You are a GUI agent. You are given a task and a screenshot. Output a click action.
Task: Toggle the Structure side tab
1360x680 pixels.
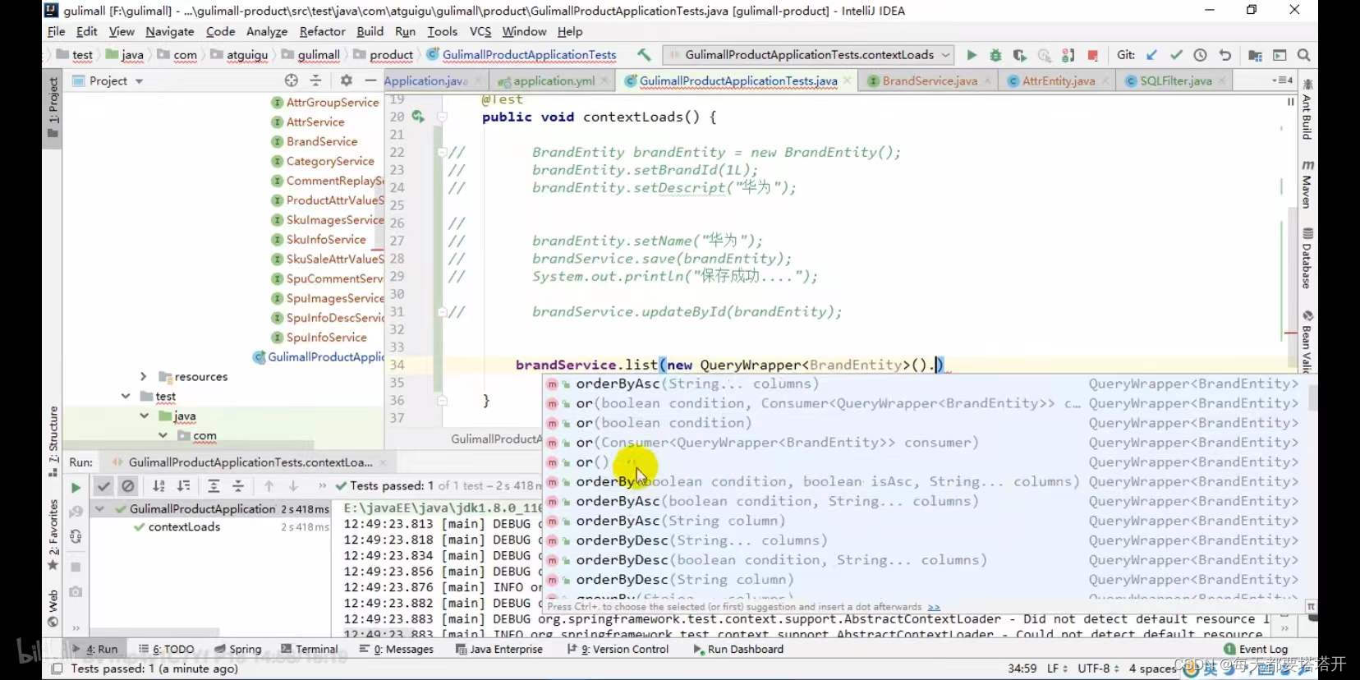pos(53,441)
